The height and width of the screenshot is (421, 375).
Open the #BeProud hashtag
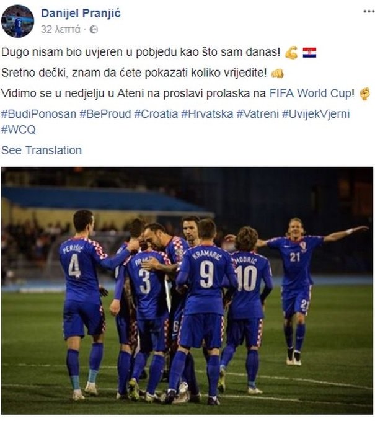[105, 114]
